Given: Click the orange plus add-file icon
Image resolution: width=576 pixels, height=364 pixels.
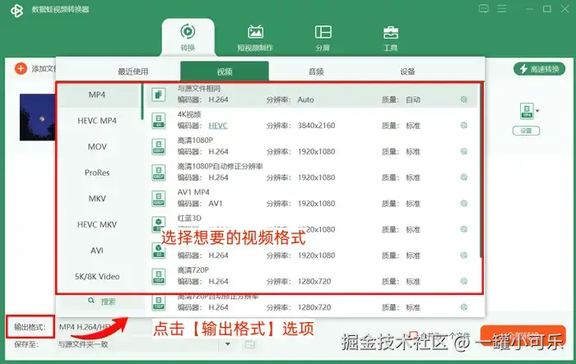Looking at the screenshot, I should 21,68.
